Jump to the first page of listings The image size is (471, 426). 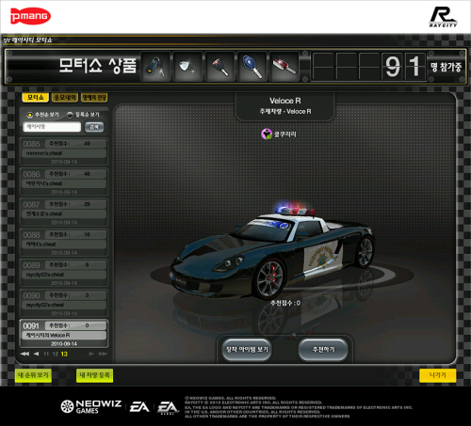[24, 354]
